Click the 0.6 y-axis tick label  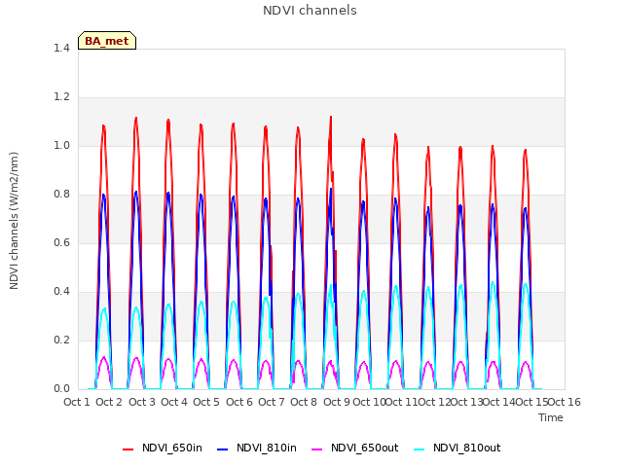(61, 243)
